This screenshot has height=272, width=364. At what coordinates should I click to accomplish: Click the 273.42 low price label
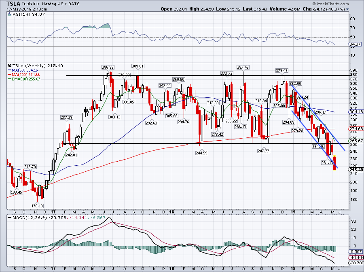pos(217,134)
